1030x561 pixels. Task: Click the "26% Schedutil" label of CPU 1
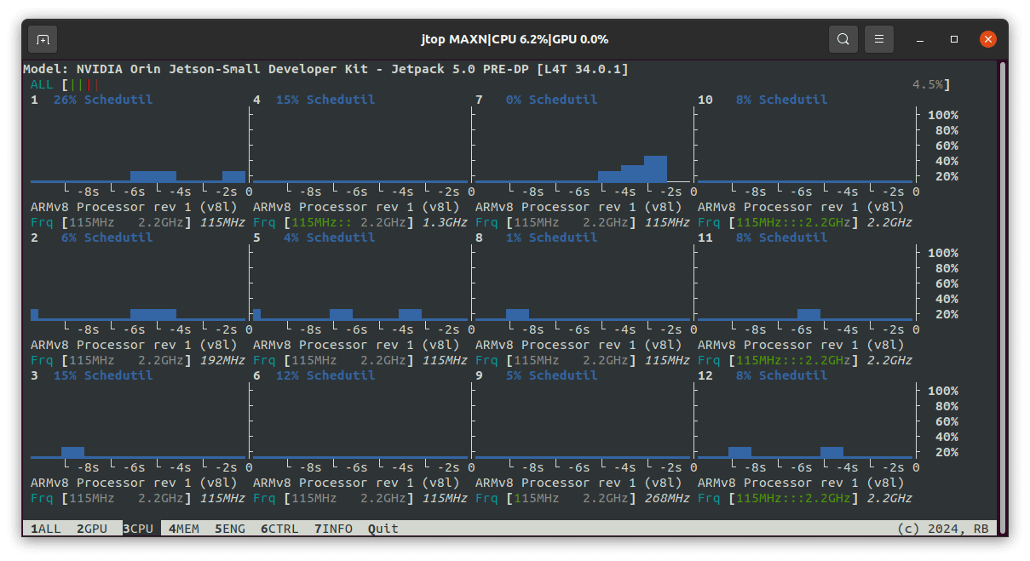click(x=103, y=100)
